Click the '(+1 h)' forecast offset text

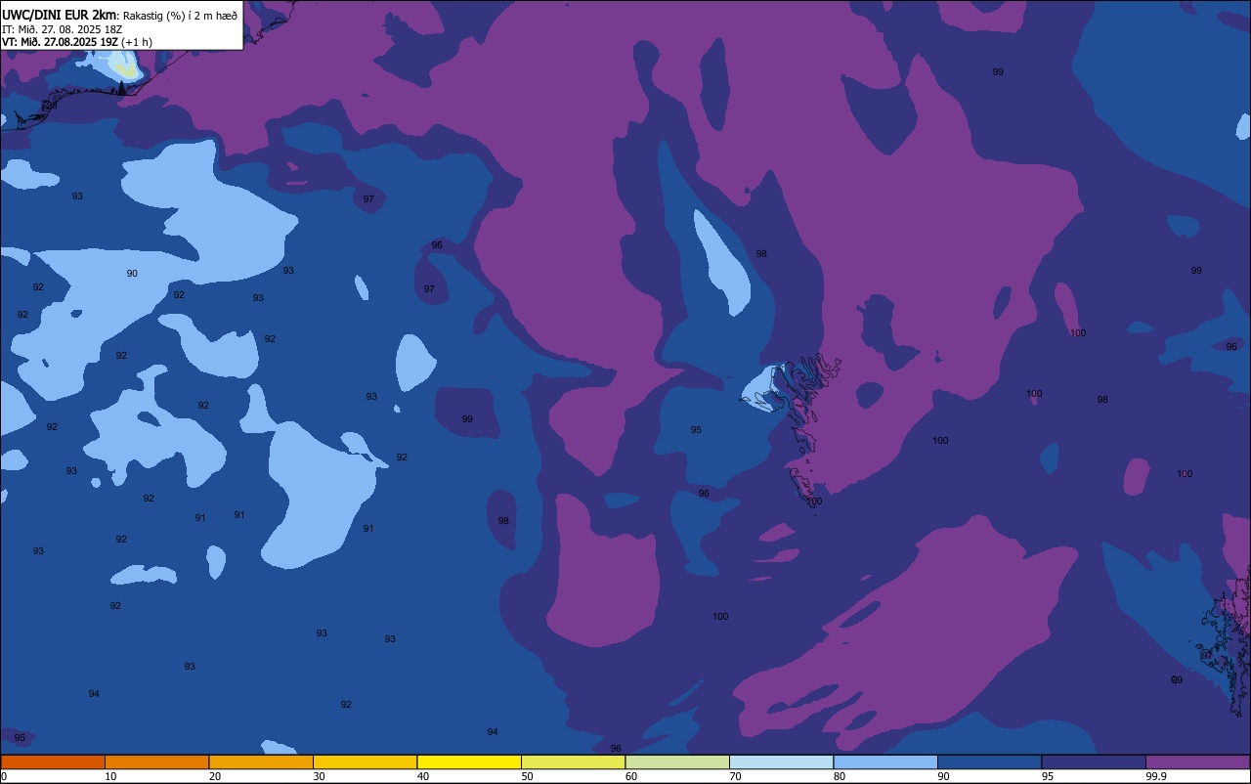pyautogui.click(x=136, y=42)
